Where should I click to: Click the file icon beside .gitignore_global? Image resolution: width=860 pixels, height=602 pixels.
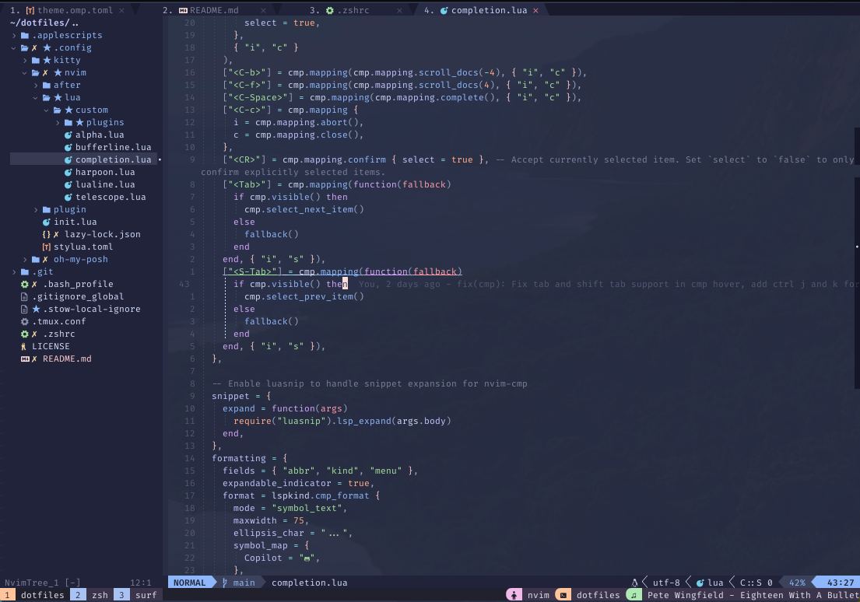pyautogui.click(x=24, y=296)
